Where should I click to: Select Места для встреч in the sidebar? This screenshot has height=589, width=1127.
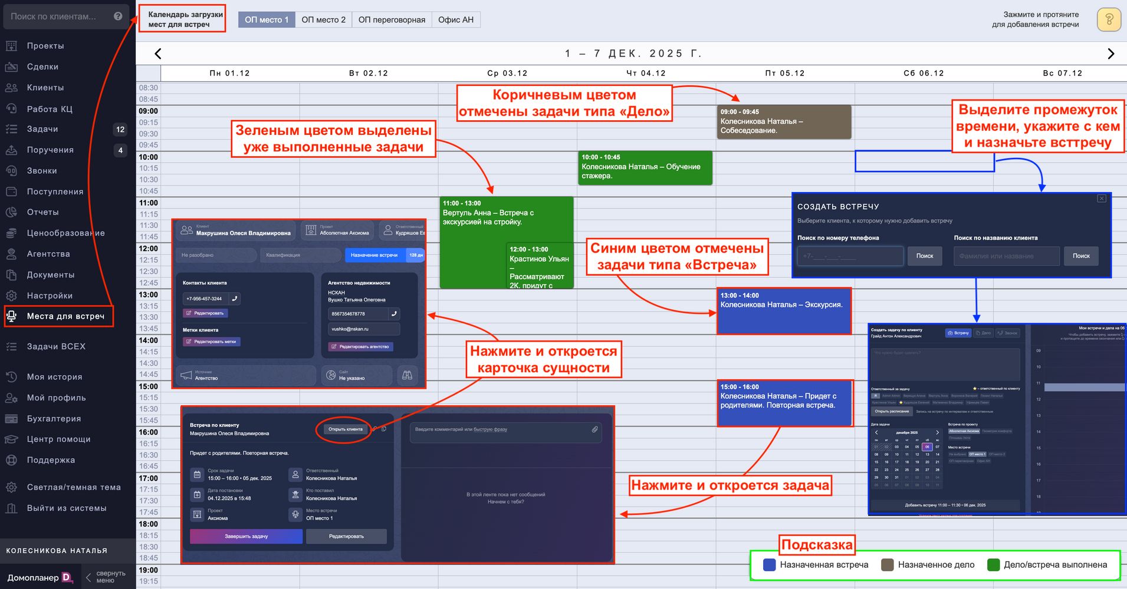pos(65,316)
